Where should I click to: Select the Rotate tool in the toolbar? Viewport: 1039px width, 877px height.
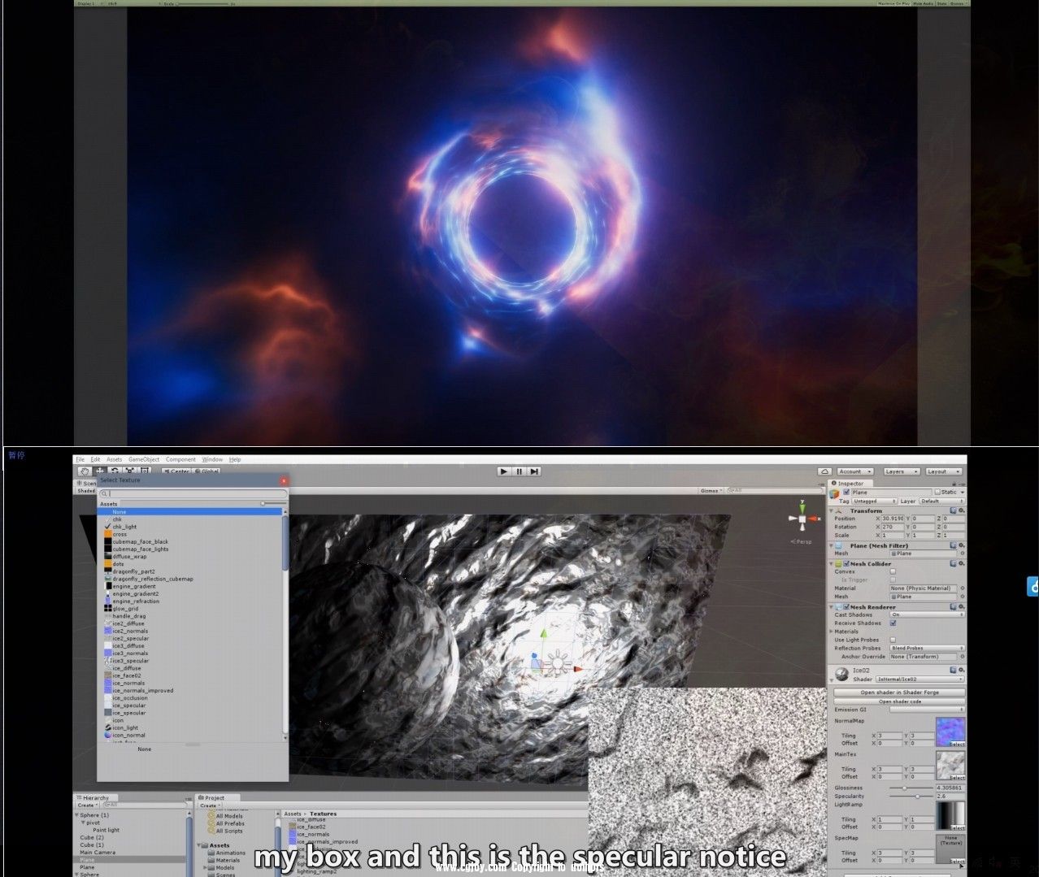[115, 471]
